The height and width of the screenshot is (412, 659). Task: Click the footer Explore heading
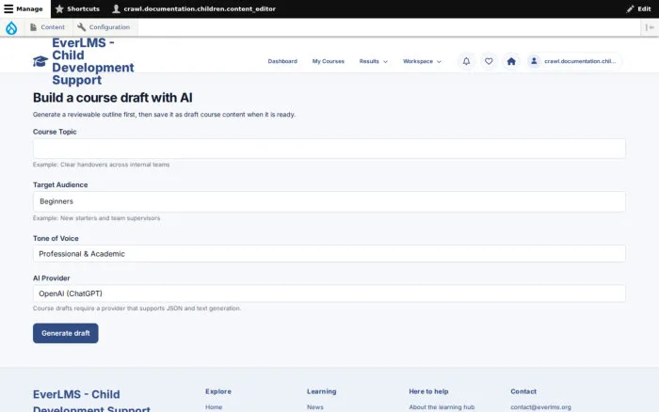218,391
